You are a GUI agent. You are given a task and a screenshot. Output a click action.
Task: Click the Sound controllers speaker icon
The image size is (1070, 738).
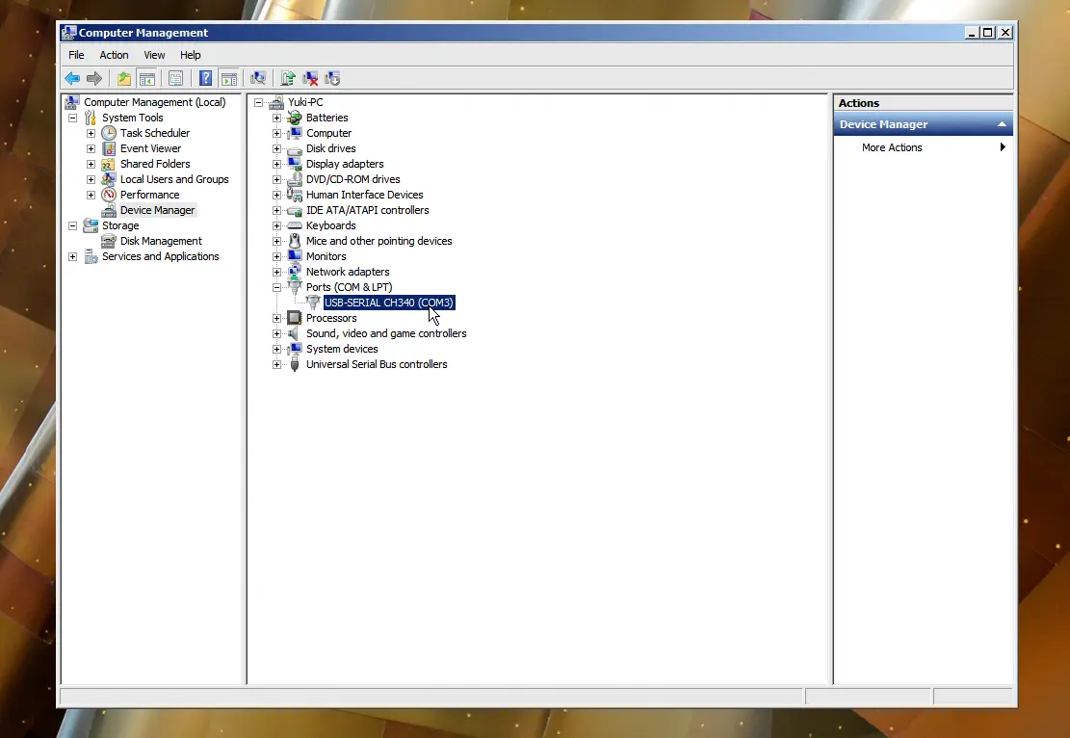[x=294, y=333]
